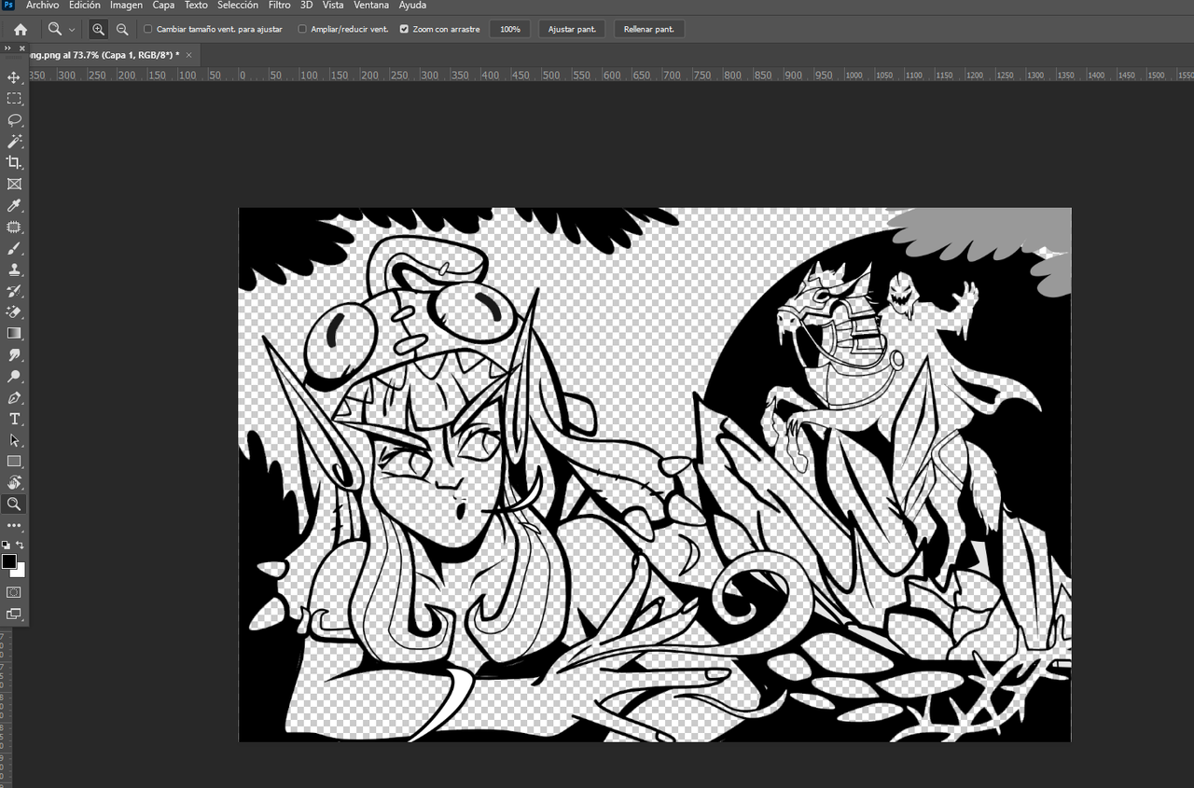Select the Gradient tool
The width and height of the screenshot is (1194, 788).
click(14, 334)
